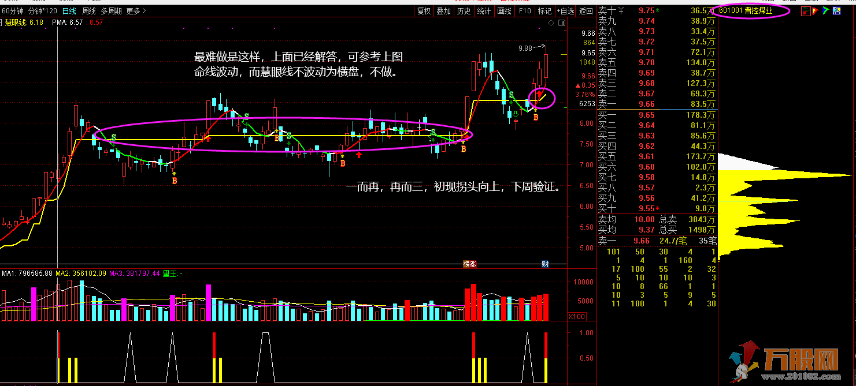Click the first yellow B buy signal marker
856x386 pixels.
175,181
